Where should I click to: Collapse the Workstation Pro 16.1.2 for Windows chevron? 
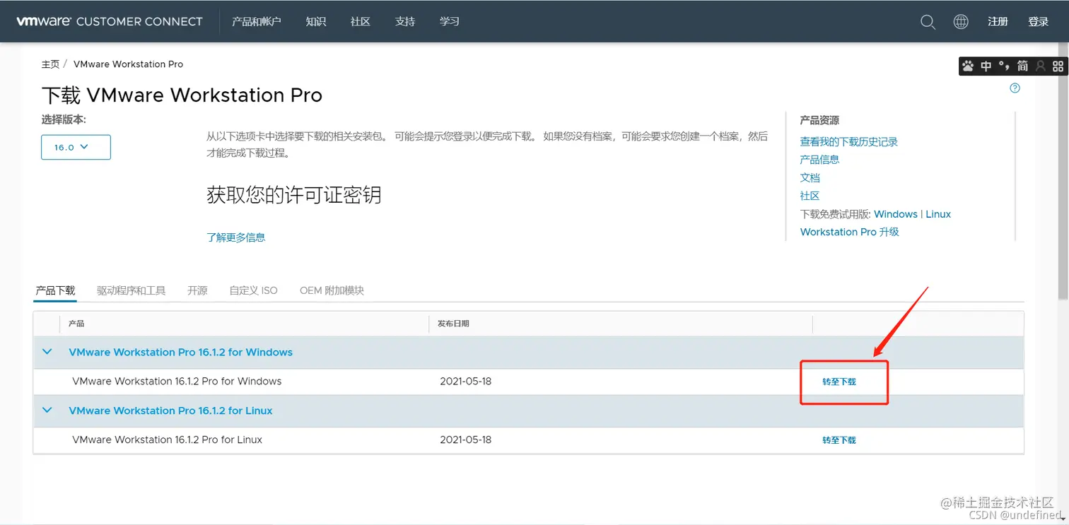47,352
